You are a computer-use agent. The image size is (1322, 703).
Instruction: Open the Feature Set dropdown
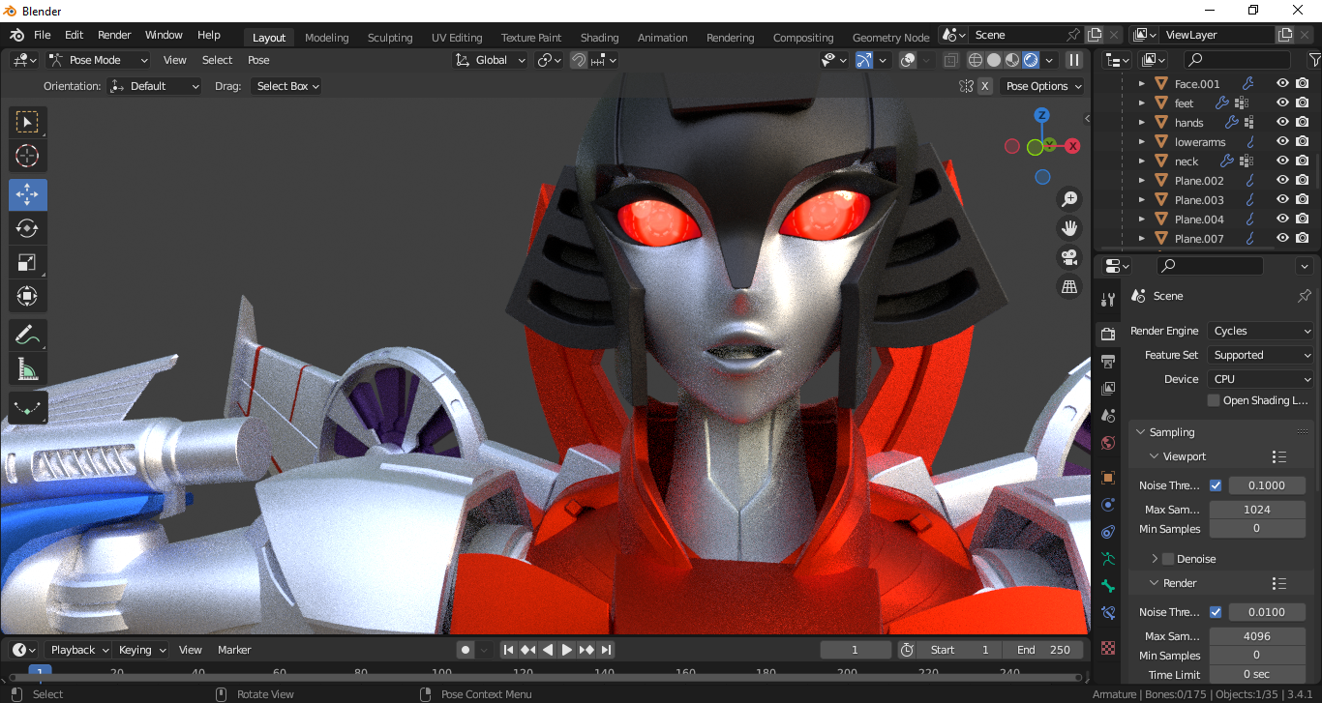[1260, 355]
